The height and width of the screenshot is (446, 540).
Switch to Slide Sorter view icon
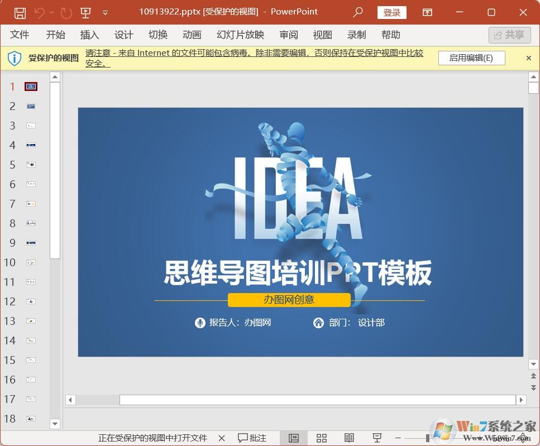click(321, 438)
